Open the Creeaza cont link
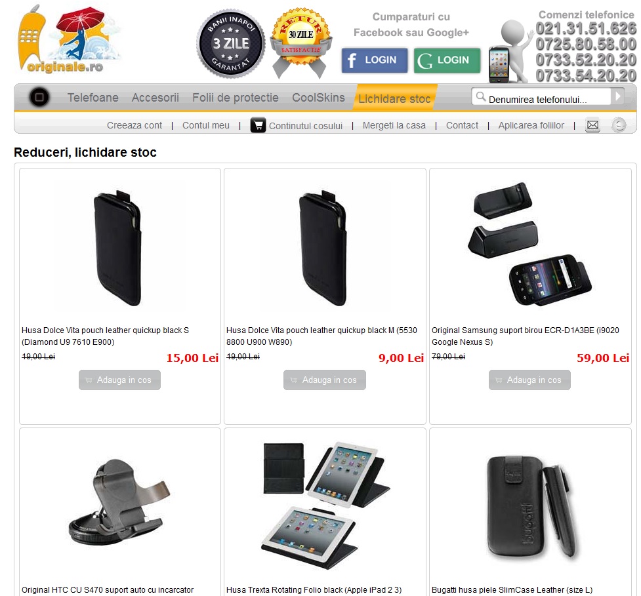Viewport: 641px width, 596px height. tap(134, 125)
